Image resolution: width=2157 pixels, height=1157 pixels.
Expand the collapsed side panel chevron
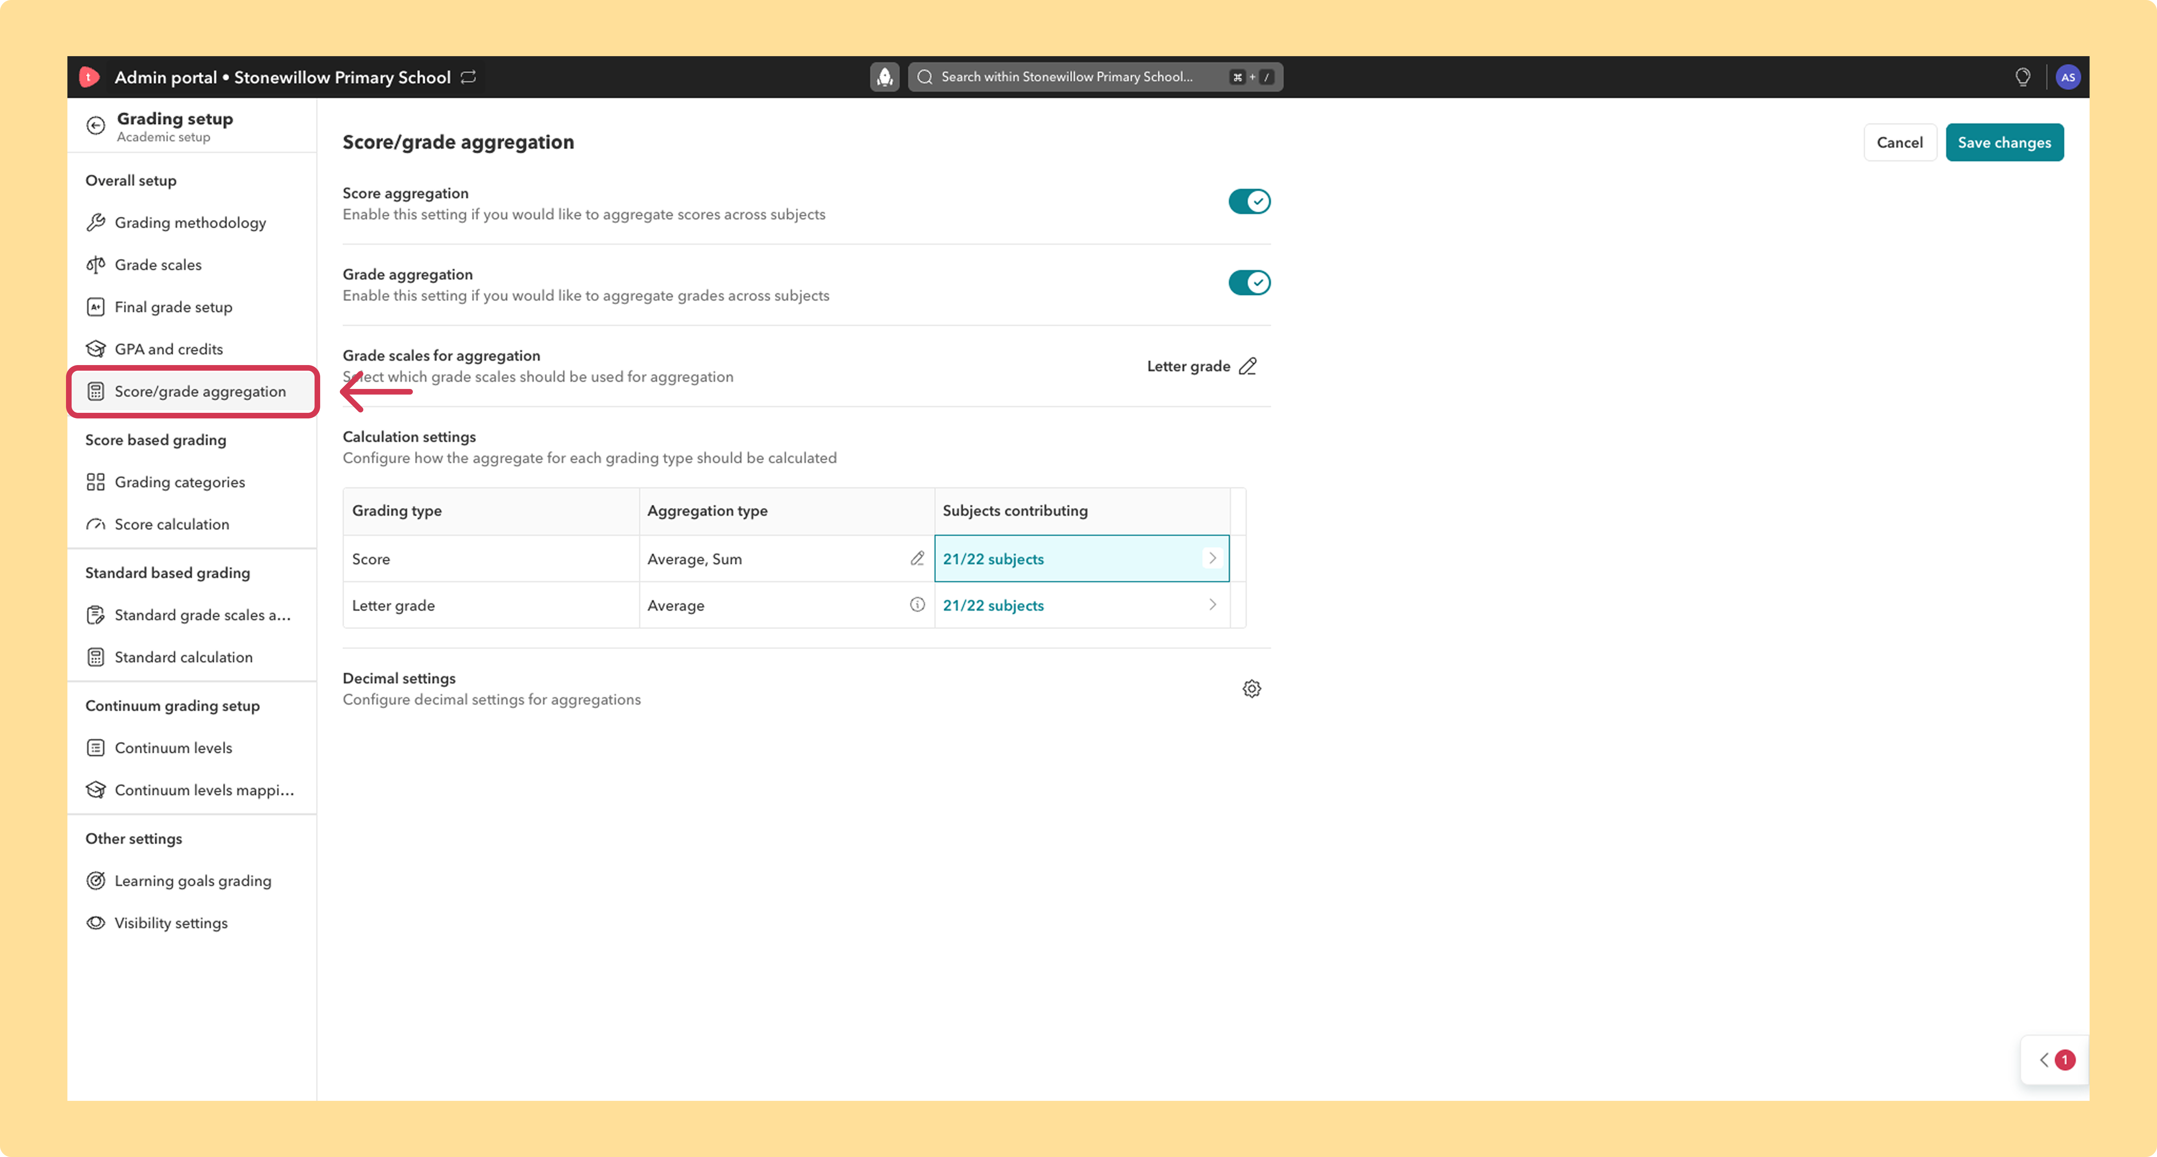point(2044,1060)
